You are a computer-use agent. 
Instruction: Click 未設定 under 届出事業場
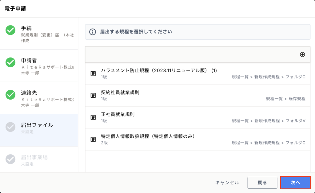[x=27, y=164]
